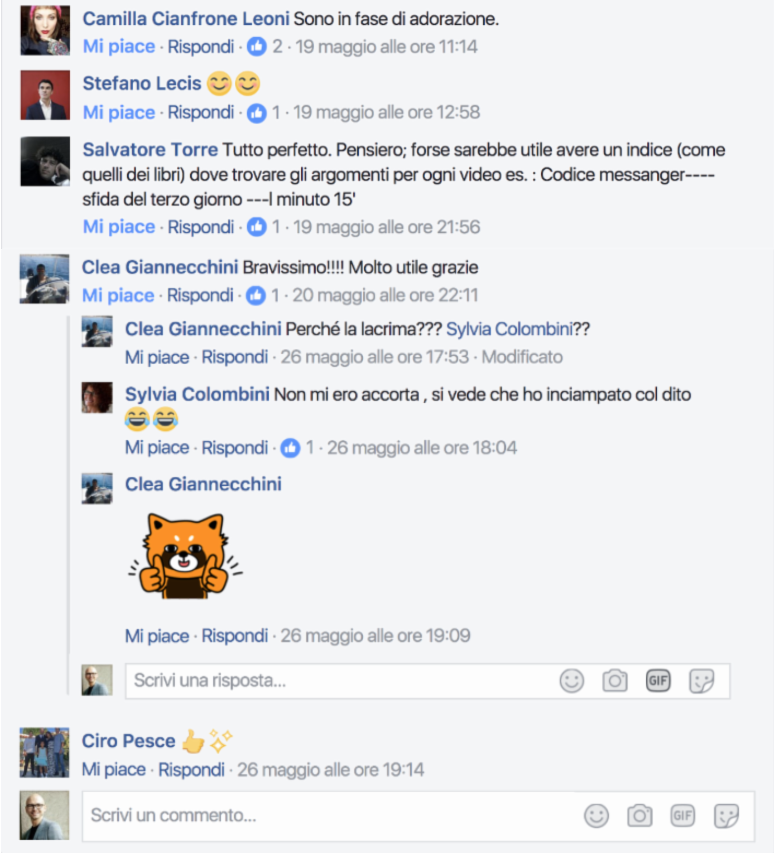
Task: Click the red panda thumbs-up sticker
Action: tap(185, 556)
